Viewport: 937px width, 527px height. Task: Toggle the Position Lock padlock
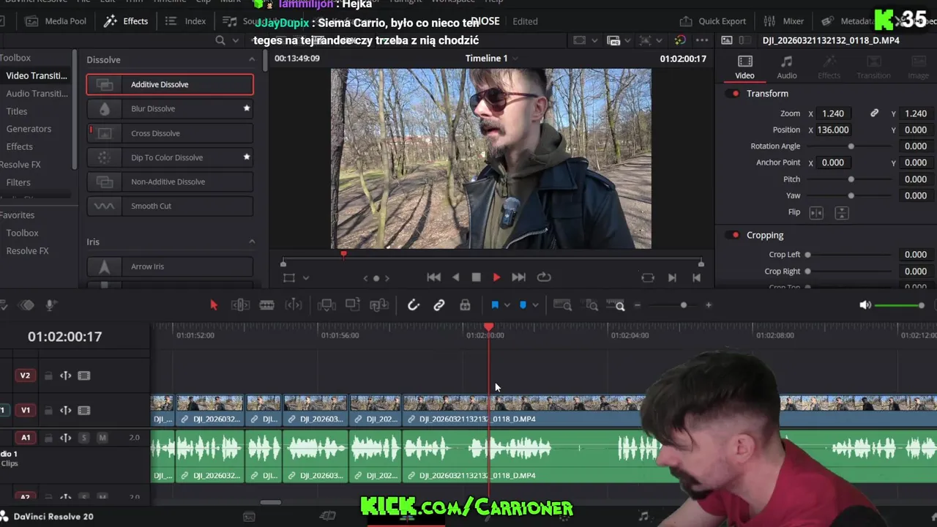coord(465,305)
